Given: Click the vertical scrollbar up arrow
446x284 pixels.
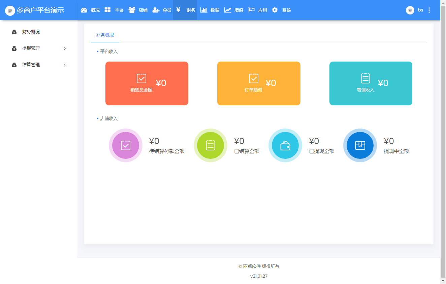Looking at the screenshot, I should [x=443, y=3].
